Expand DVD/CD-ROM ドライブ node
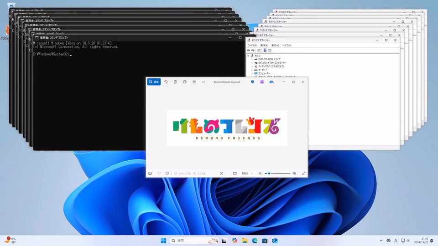Image resolution: width=438 pixels, height=246 pixels. 252,59
